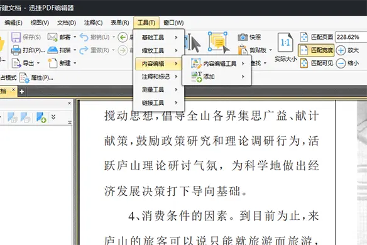
Task: Click the first greyed bookmark icon in panel
Action: pyautogui.click(x=12, y=117)
